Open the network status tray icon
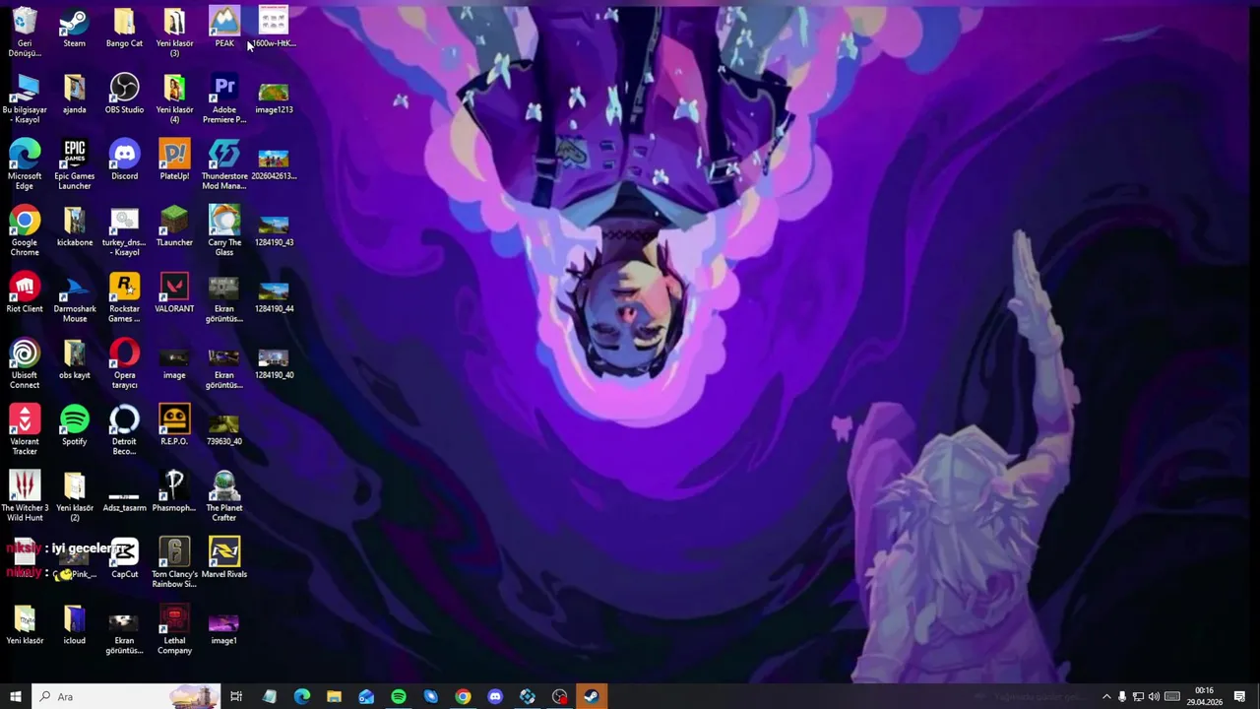The image size is (1260, 709). click(x=1138, y=696)
